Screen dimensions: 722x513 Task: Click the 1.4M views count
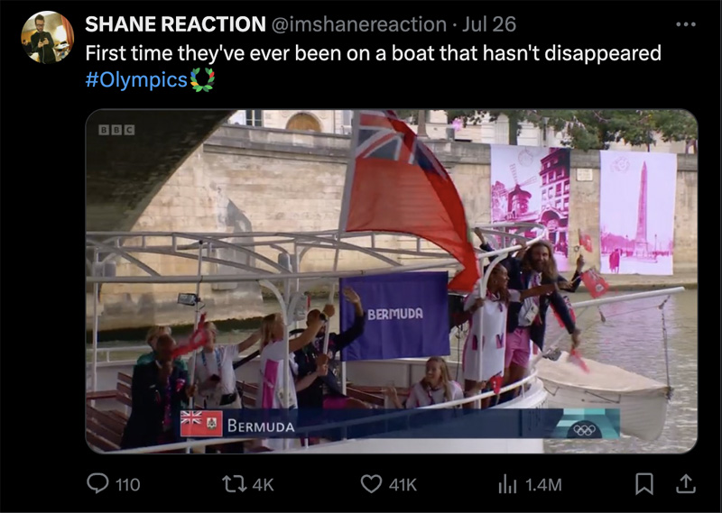[x=543, y=485]
